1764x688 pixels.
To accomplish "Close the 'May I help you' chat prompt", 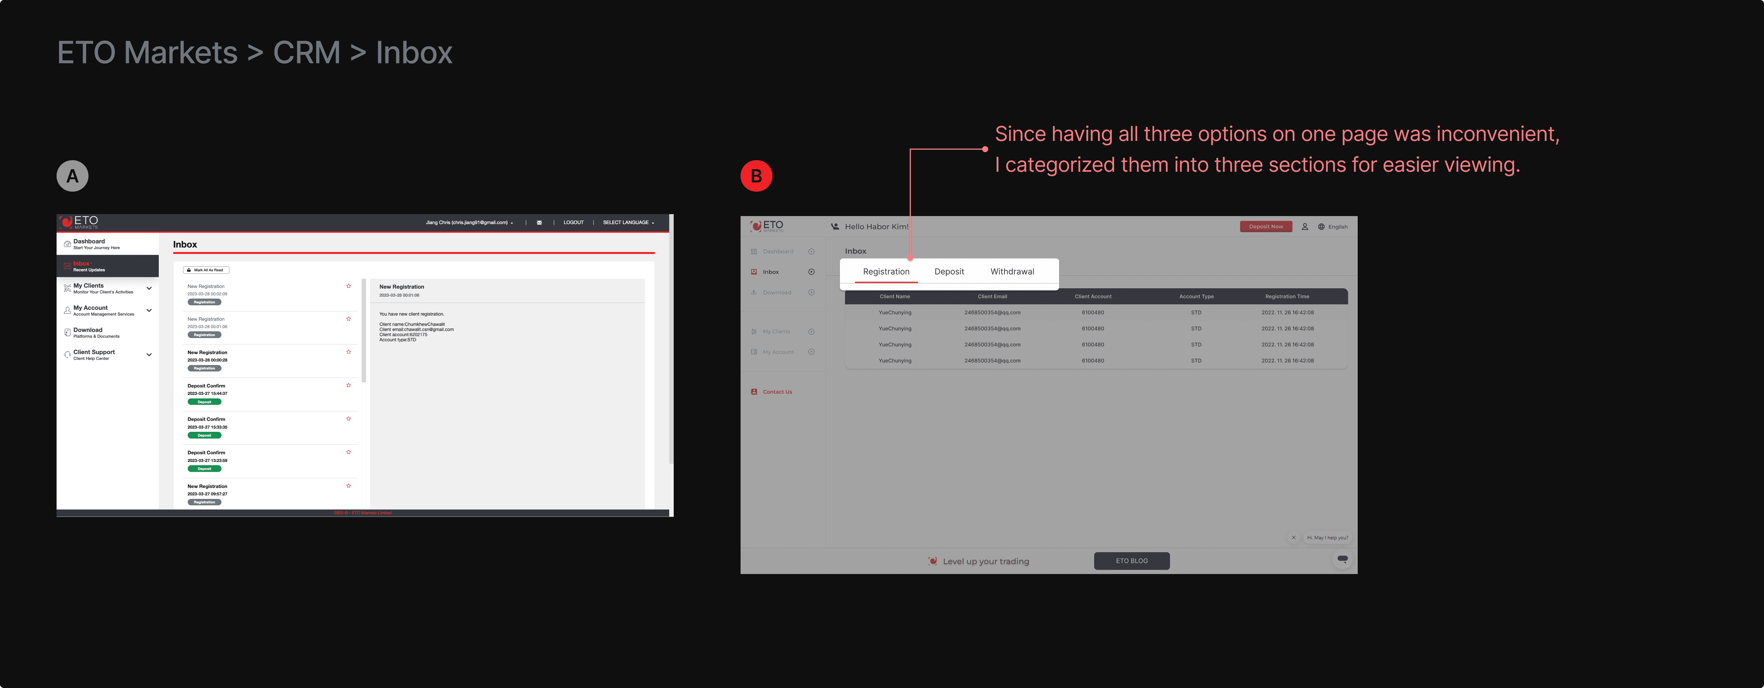I will [x=1293, y=537].
